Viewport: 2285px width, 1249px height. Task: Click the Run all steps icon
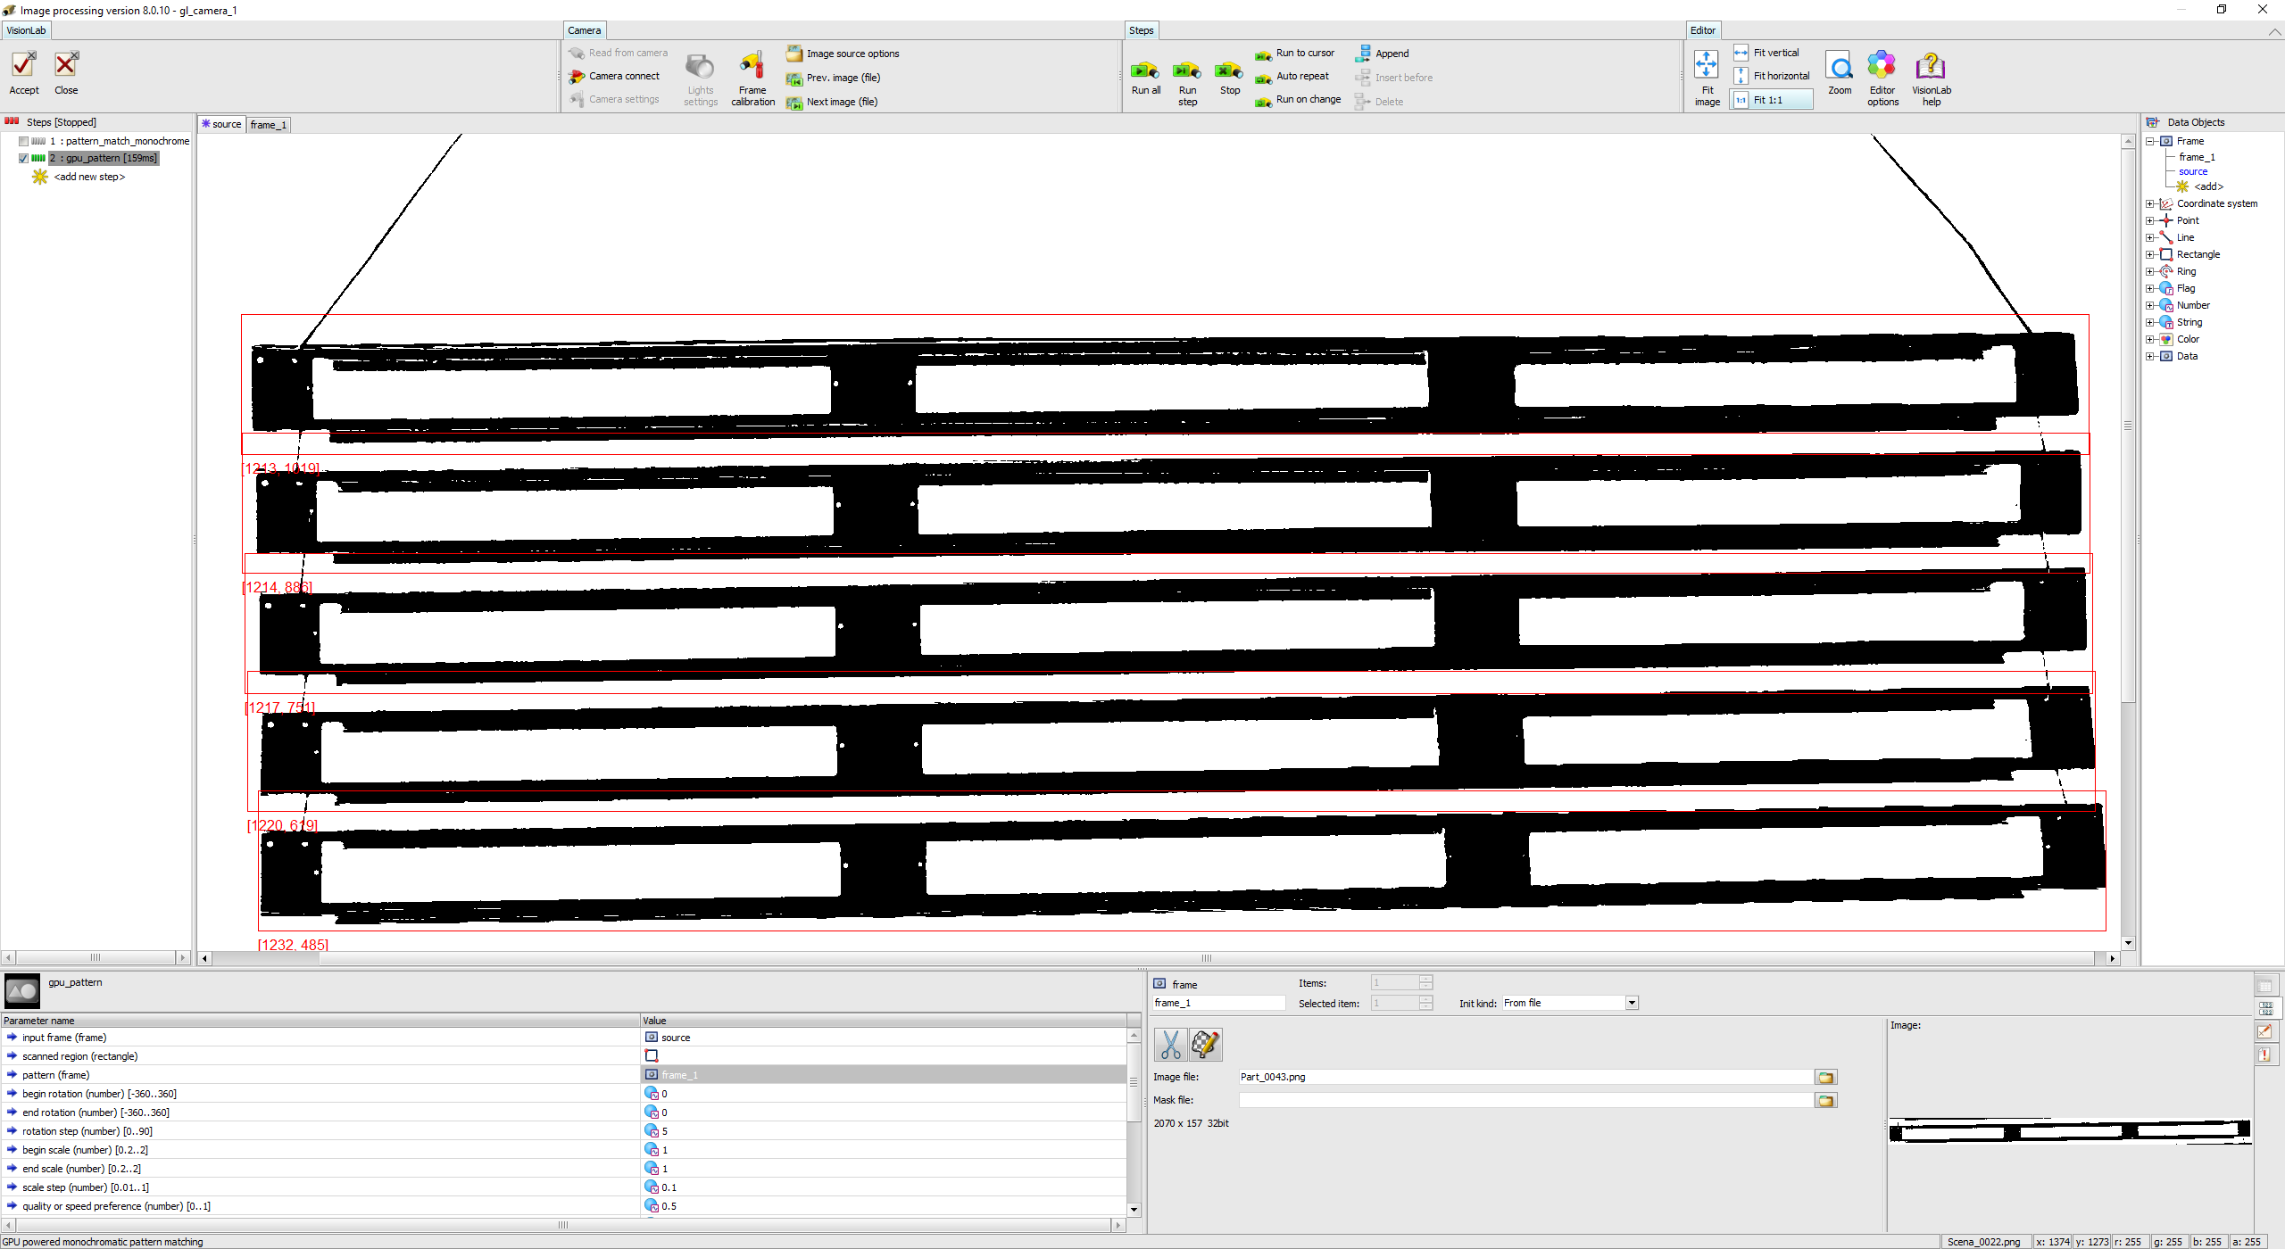point(1145,70)
